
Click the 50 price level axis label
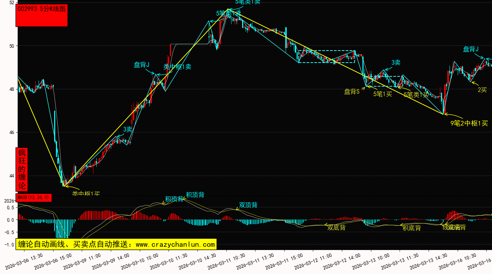click(x=11, y=46)
